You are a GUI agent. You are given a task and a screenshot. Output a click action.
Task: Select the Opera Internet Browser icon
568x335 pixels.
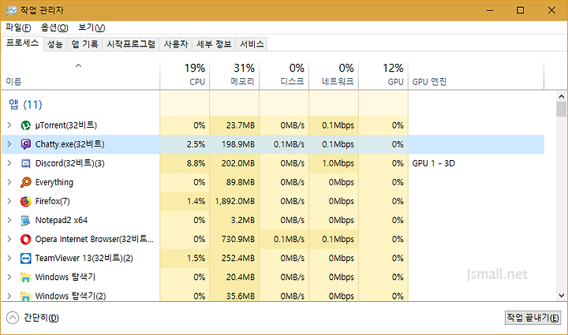pyautogui.click(x=25, y=239)
